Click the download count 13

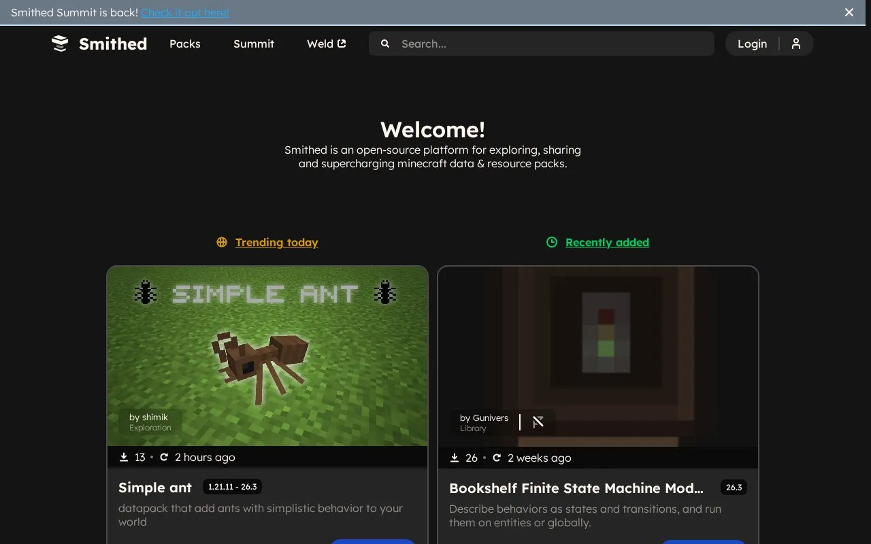[x=140, y=458]
